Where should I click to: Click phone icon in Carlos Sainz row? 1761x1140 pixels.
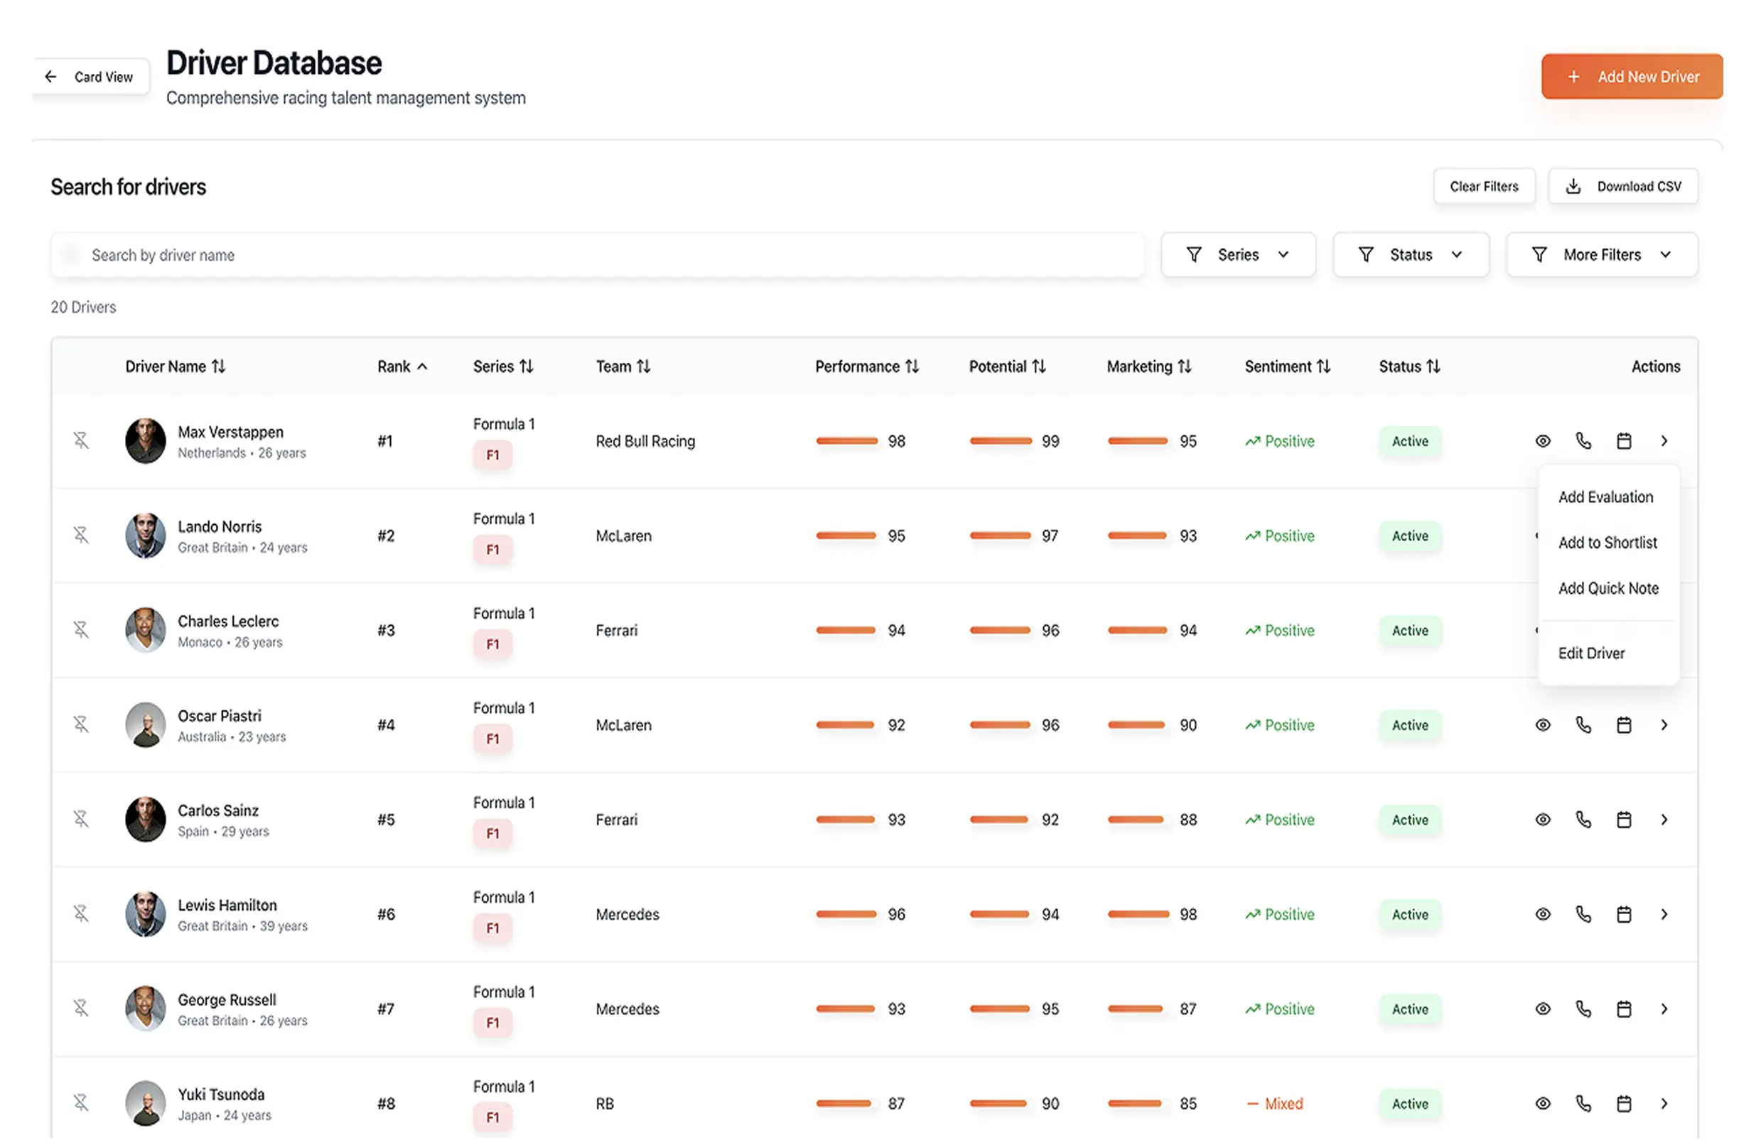(x=1583, y=819)
